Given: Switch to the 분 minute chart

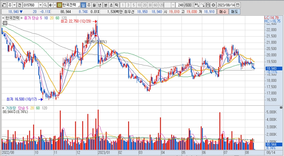Looking at the screenshot, I should point(106,5).
